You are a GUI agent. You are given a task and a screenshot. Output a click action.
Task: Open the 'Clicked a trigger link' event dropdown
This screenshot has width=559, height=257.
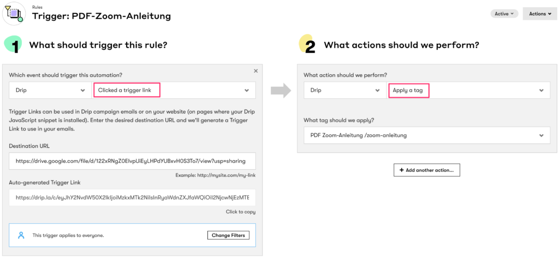tap(174, 90)
